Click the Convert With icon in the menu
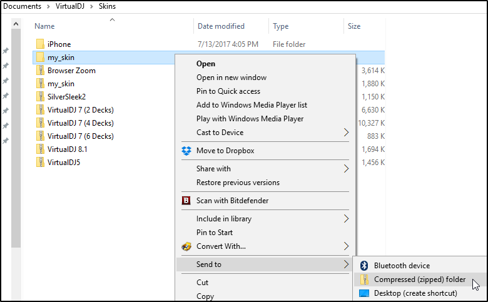Image resolution: width=488 pixels, height=302 pixels. (x=186, y=246)
